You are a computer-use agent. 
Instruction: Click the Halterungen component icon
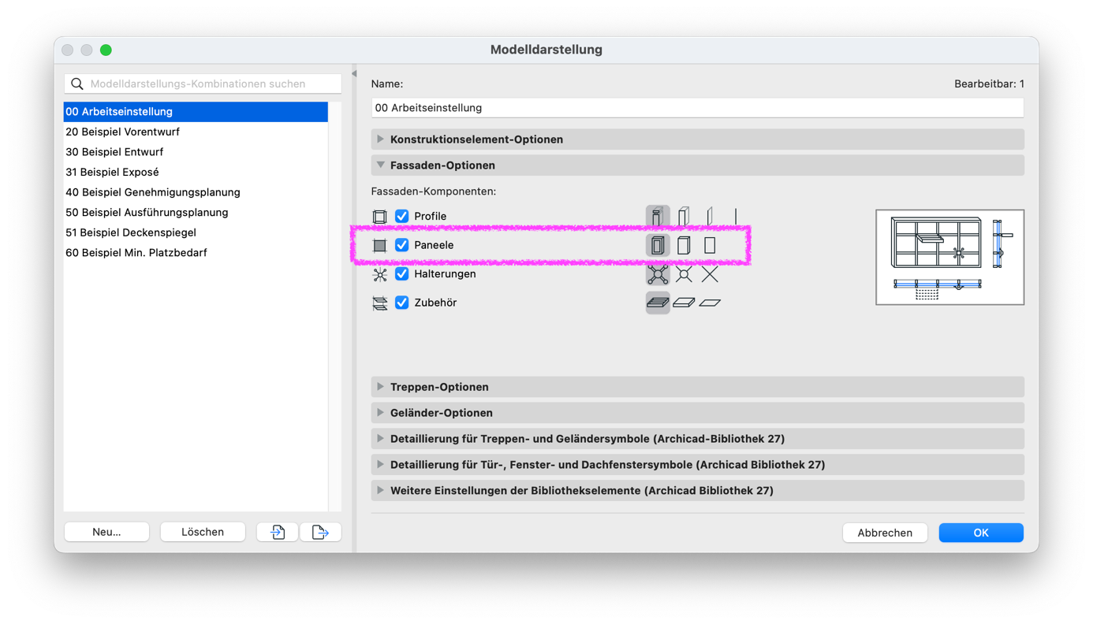[379, 274]
